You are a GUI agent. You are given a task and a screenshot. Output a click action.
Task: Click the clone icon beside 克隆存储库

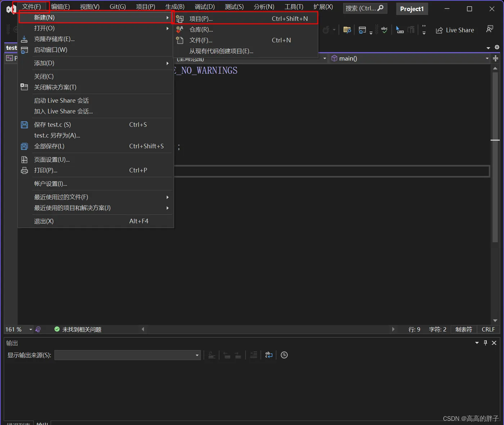pyautogui.click(x=24, y=39)
